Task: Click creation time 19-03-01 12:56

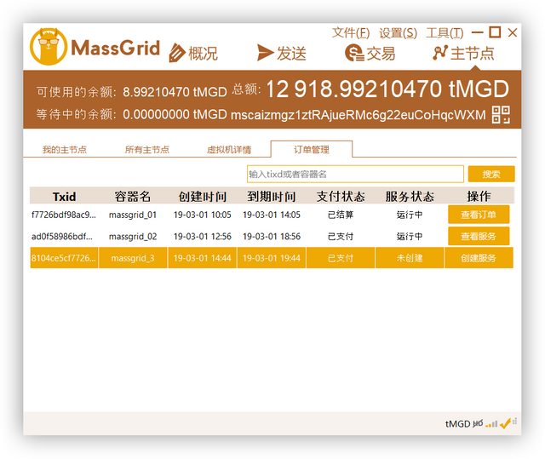Action: 203,236
